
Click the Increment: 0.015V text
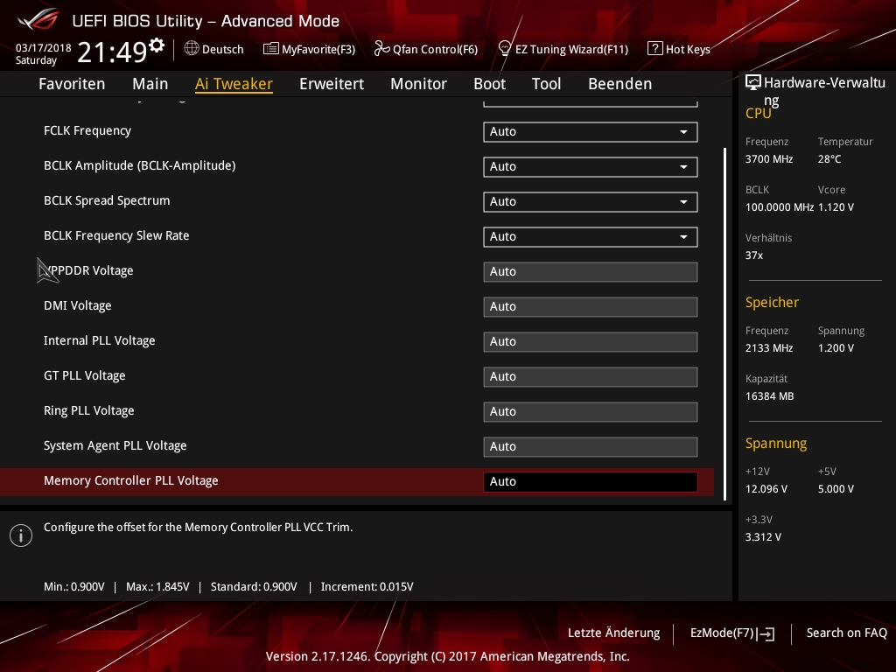[x=367, y=587]
